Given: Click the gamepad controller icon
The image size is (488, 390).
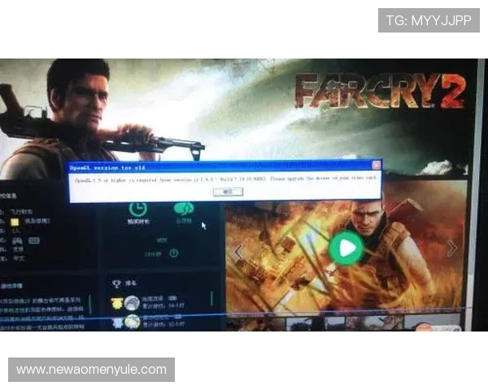Looking at the screenshot, I should [17, 241].
